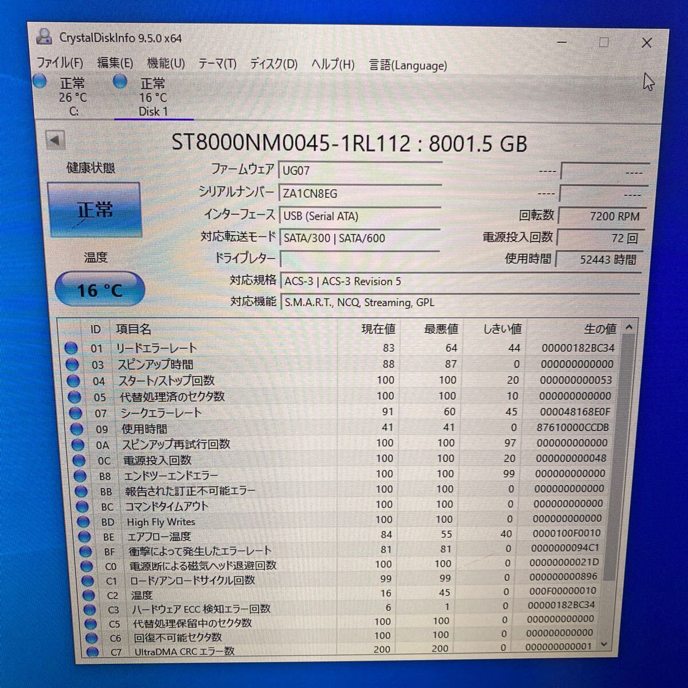Click status orb for 報告された訂正不可能エラー row

click(81, 491)
